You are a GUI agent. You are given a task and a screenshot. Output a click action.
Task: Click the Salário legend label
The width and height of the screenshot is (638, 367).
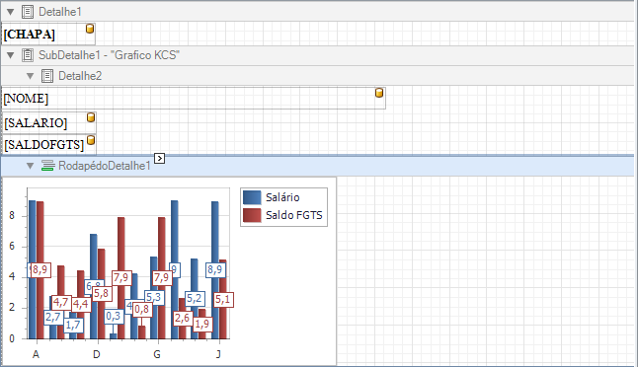click(282, 197)
